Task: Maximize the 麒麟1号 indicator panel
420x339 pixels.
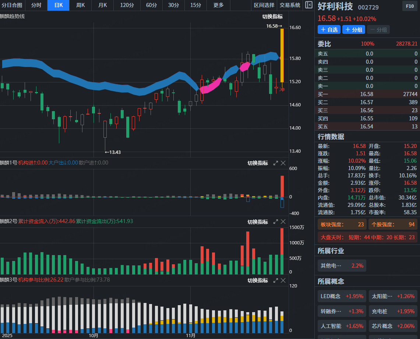Action: tap(275, 163)
